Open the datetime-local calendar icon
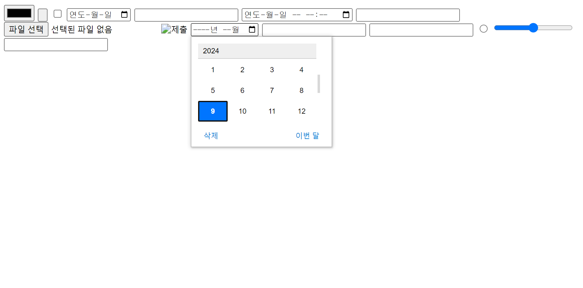Screen dimensions: 583x288 [346, 14]
